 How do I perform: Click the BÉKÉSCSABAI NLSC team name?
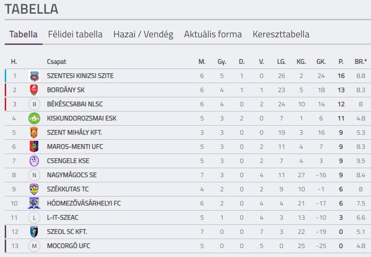75,104
